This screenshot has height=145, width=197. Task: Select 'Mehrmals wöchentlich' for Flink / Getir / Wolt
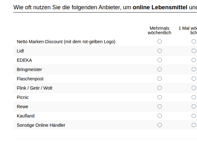160,88
